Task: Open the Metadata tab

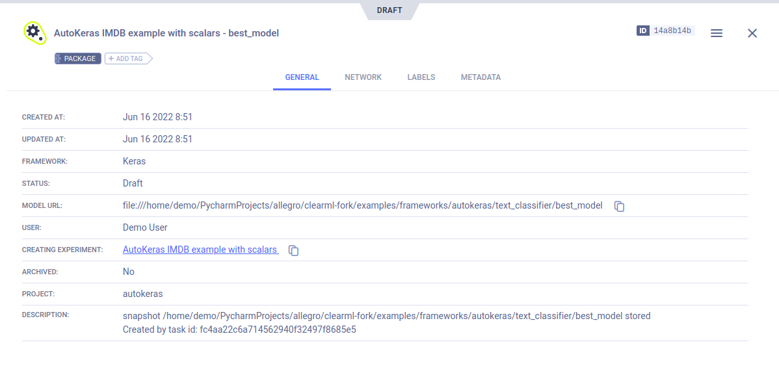Action: coord(481,77)
